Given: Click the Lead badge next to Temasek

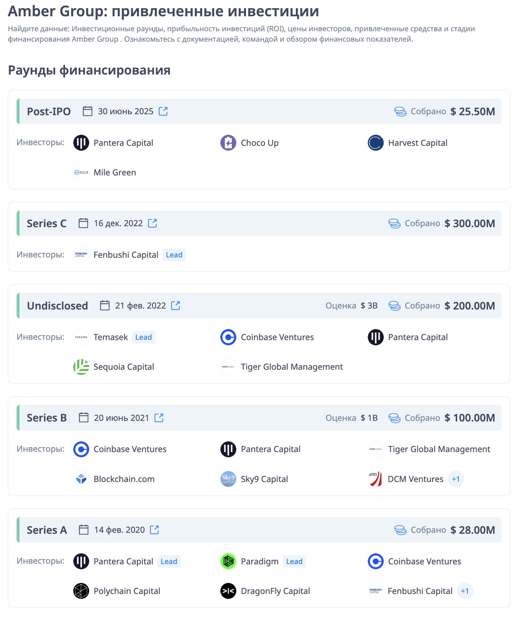Looking at the screenshot, I should pos(144,337).
